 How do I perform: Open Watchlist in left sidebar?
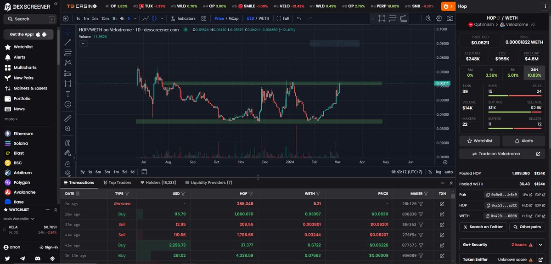pyautogui.click(x=23, y=47)
